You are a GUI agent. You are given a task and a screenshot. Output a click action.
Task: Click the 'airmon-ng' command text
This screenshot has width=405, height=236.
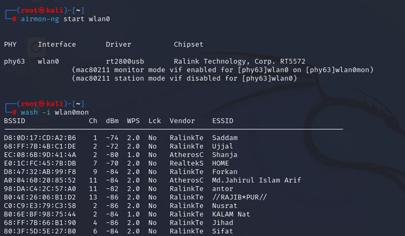click(40, 19)
